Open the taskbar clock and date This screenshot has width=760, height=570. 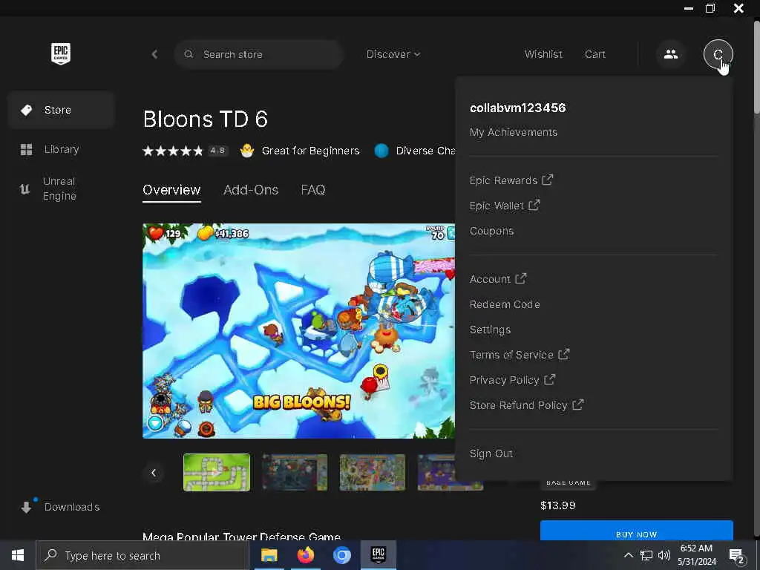coord(696,555)
